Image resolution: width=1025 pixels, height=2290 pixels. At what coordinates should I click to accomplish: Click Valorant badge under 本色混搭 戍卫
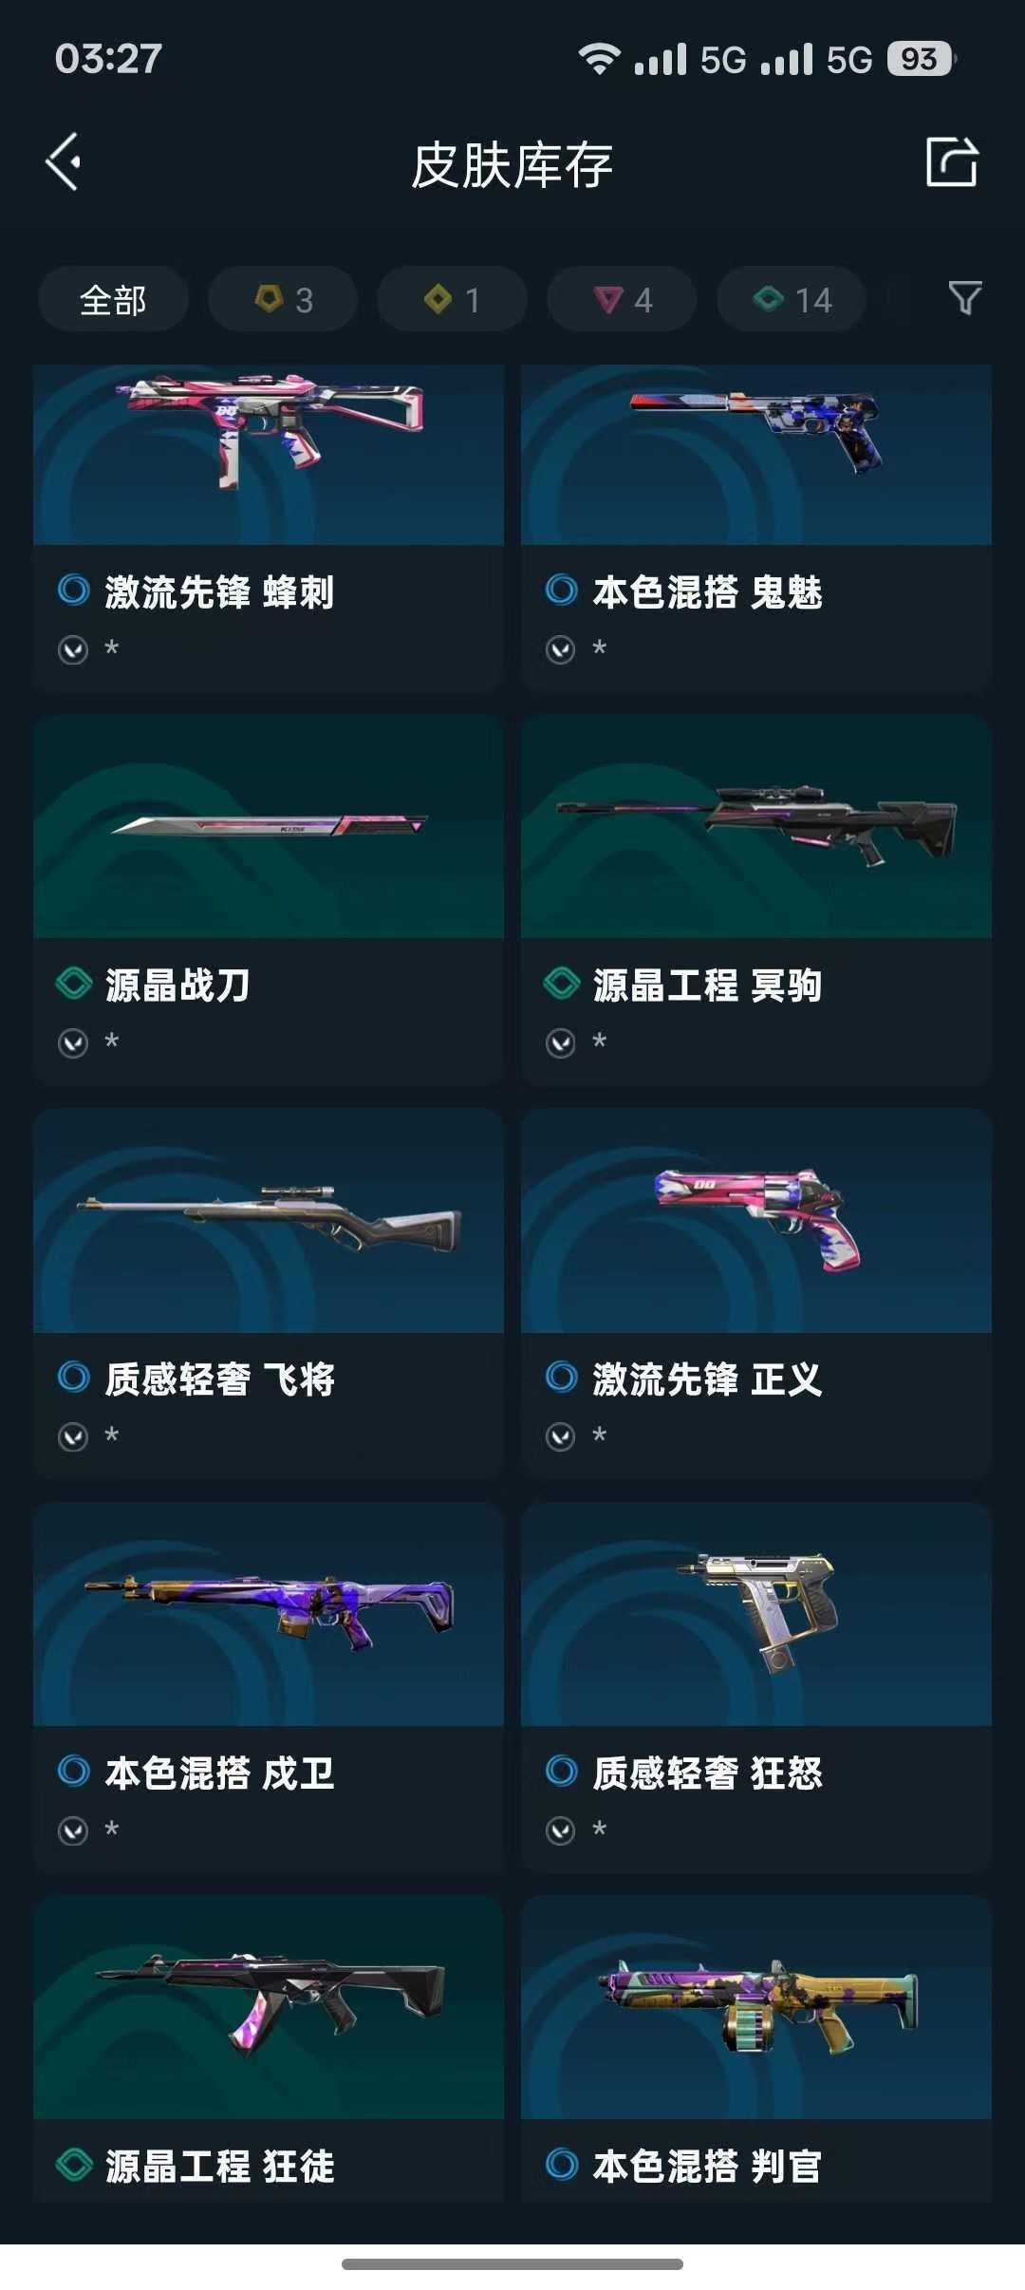point(73,1830)
